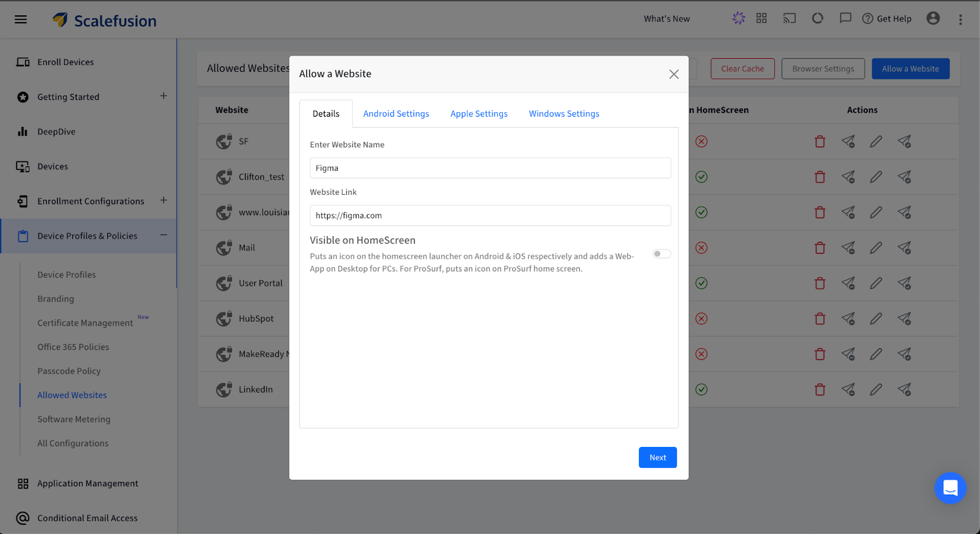Click the cast screen icon in header

(790, 18)
